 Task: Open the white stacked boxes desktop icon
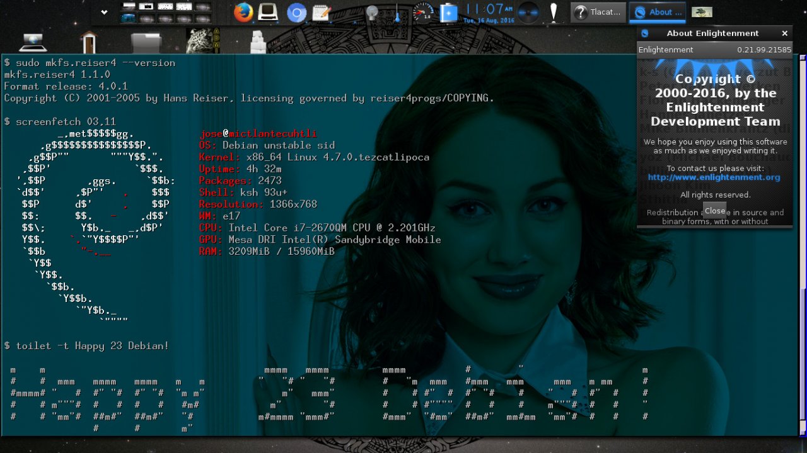pos(258,42)
